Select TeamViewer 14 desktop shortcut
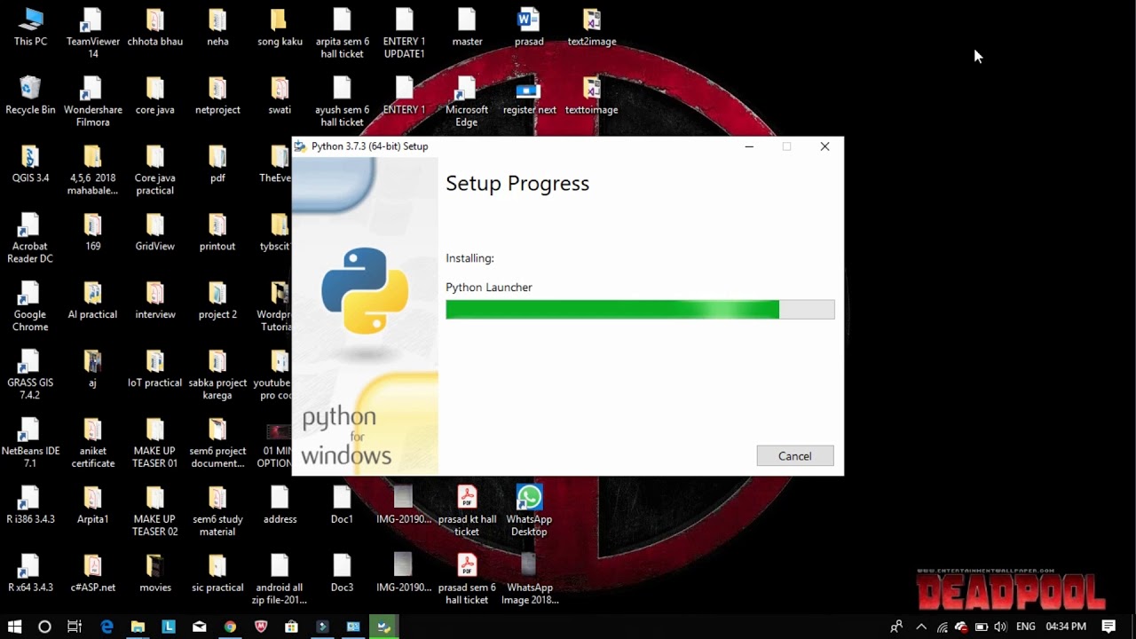Screen dimensions: 1136x639 [92, 34]
